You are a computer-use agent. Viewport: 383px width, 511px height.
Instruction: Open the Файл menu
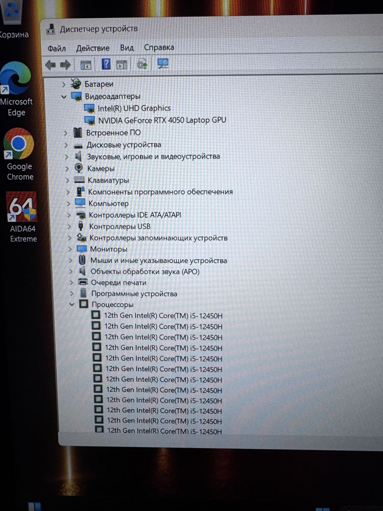coord(57,49)
